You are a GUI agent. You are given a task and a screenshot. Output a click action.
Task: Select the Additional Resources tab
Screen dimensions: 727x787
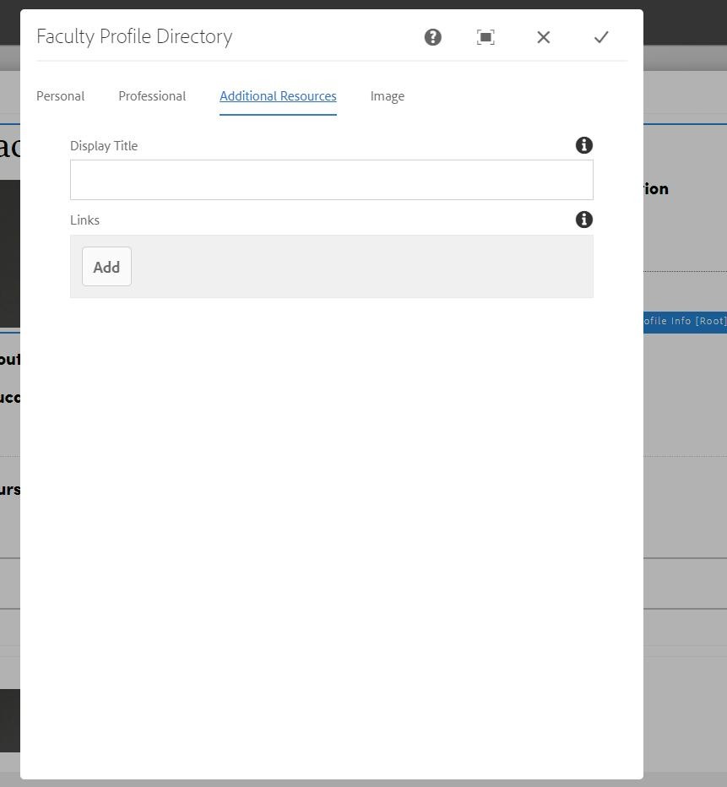278,96
